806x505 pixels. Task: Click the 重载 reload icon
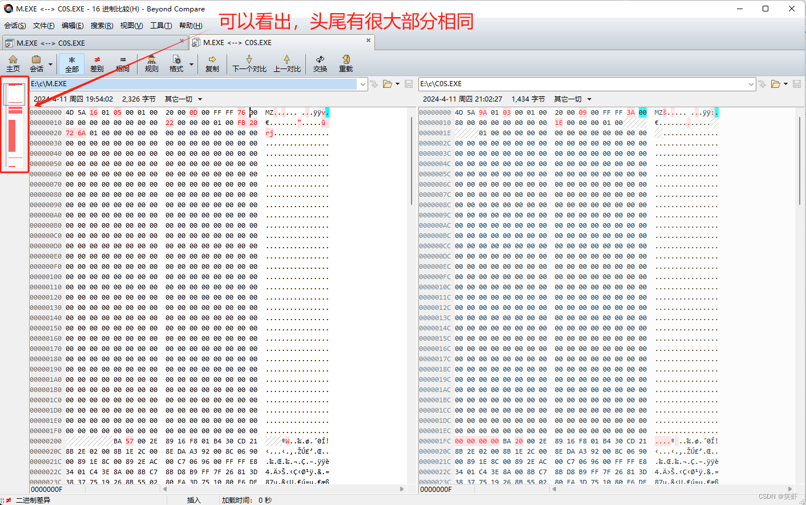346,64
